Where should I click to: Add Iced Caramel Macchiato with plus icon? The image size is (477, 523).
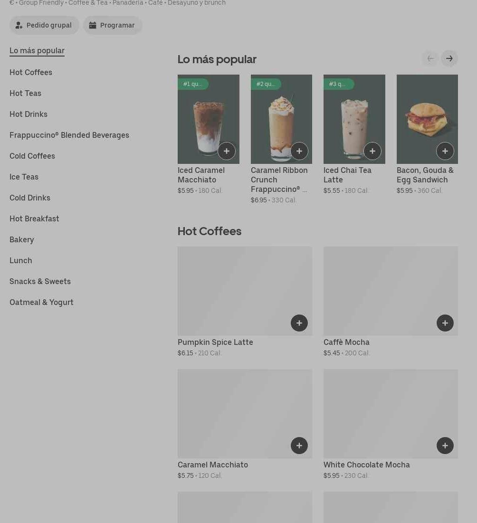(227, 151)
